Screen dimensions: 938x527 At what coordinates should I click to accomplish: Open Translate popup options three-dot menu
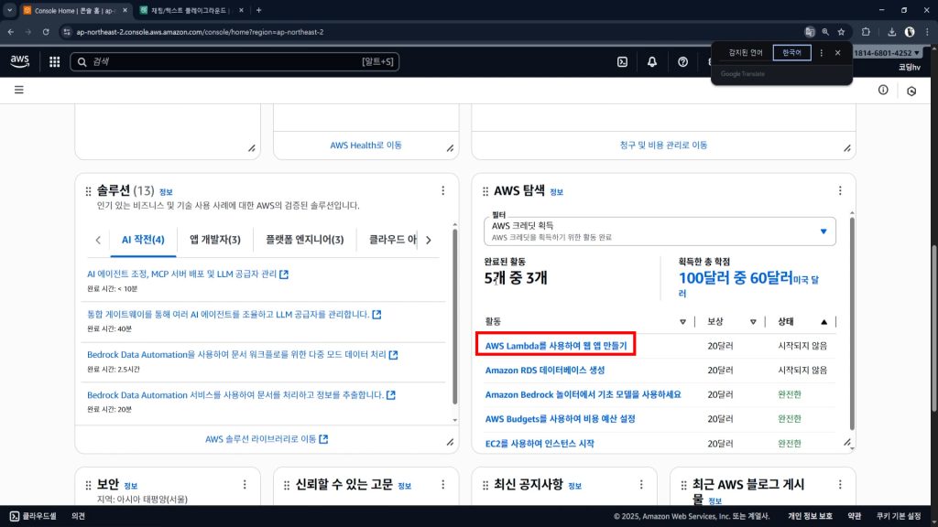[x=822, y=52]
